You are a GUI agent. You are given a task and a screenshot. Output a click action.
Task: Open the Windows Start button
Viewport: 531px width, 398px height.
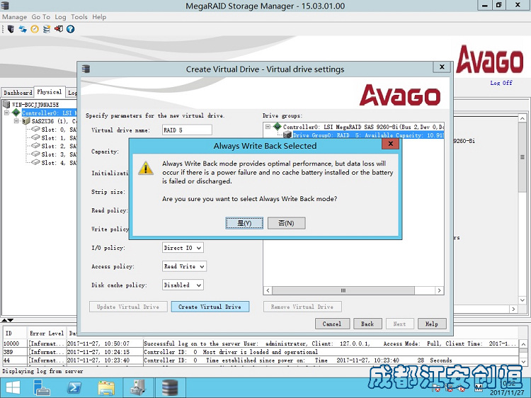coord(13,387)
